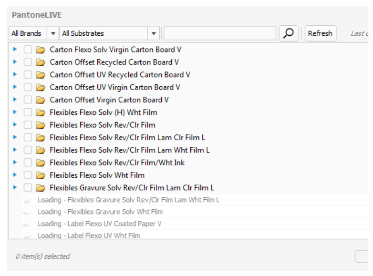Check Flexibles Flexo Solv Rev/Clr Film Lam Clr Film L
Viewport: 373px width, 276px height.
(28, 138)
